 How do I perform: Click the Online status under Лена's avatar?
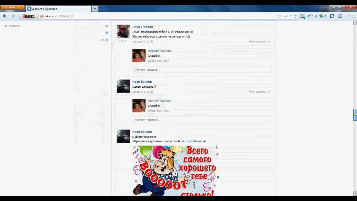(x=123, y=41)
